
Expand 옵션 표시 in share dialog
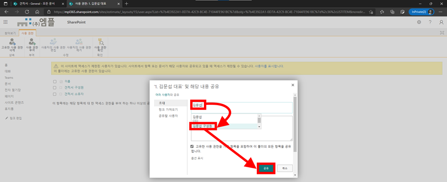click(x=197, y=158)
